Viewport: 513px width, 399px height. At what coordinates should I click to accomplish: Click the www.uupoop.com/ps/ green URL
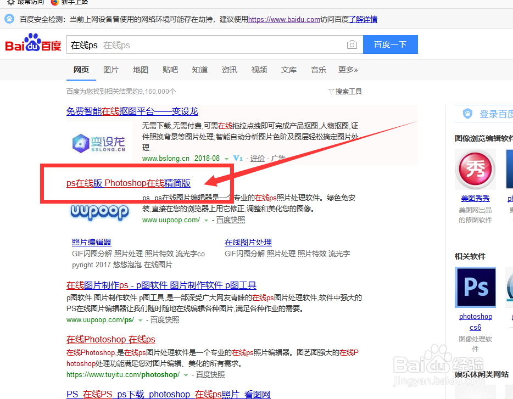[100, 320]
